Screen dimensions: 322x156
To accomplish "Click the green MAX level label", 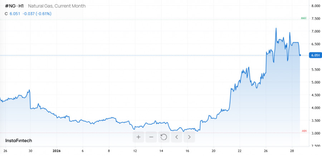I will (x=304, y=18).
